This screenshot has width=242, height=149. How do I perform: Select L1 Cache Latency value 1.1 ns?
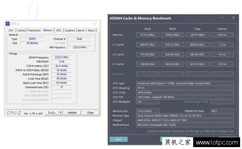point(222,45)
